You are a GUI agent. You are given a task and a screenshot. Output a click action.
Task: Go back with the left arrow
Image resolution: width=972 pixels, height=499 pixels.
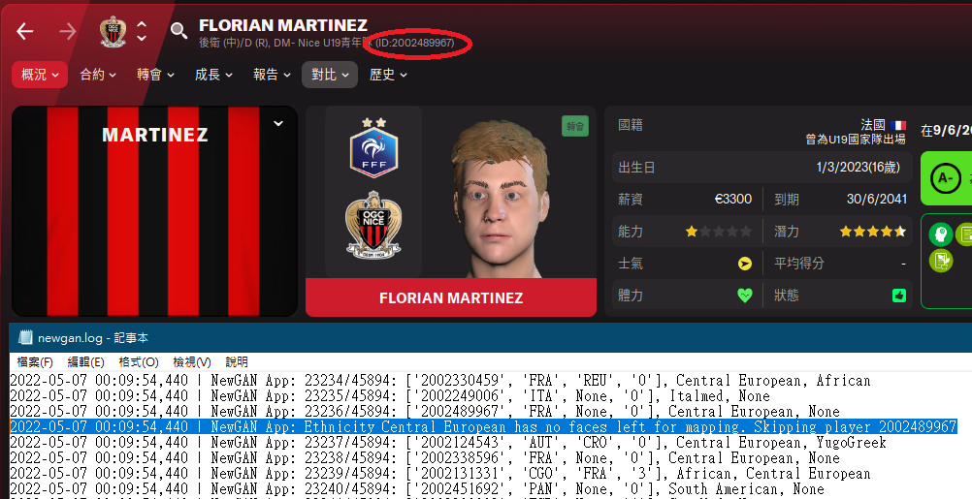(x=25, y=32)
